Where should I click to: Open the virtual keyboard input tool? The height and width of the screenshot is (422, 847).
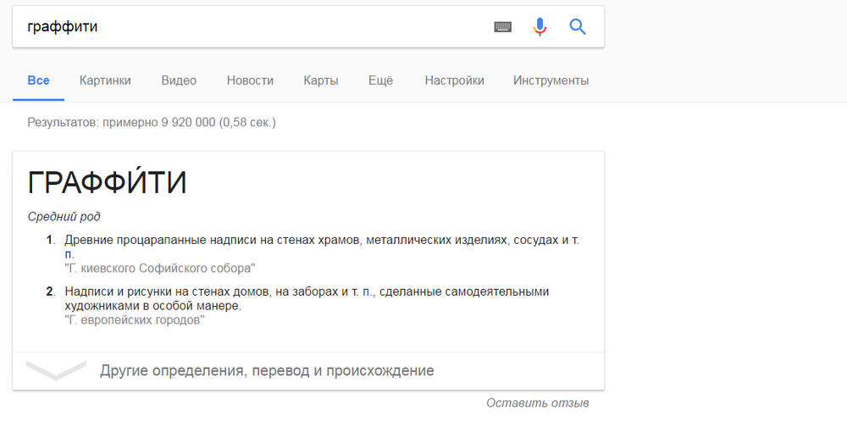pyautogui.click(x=503, y=27)
